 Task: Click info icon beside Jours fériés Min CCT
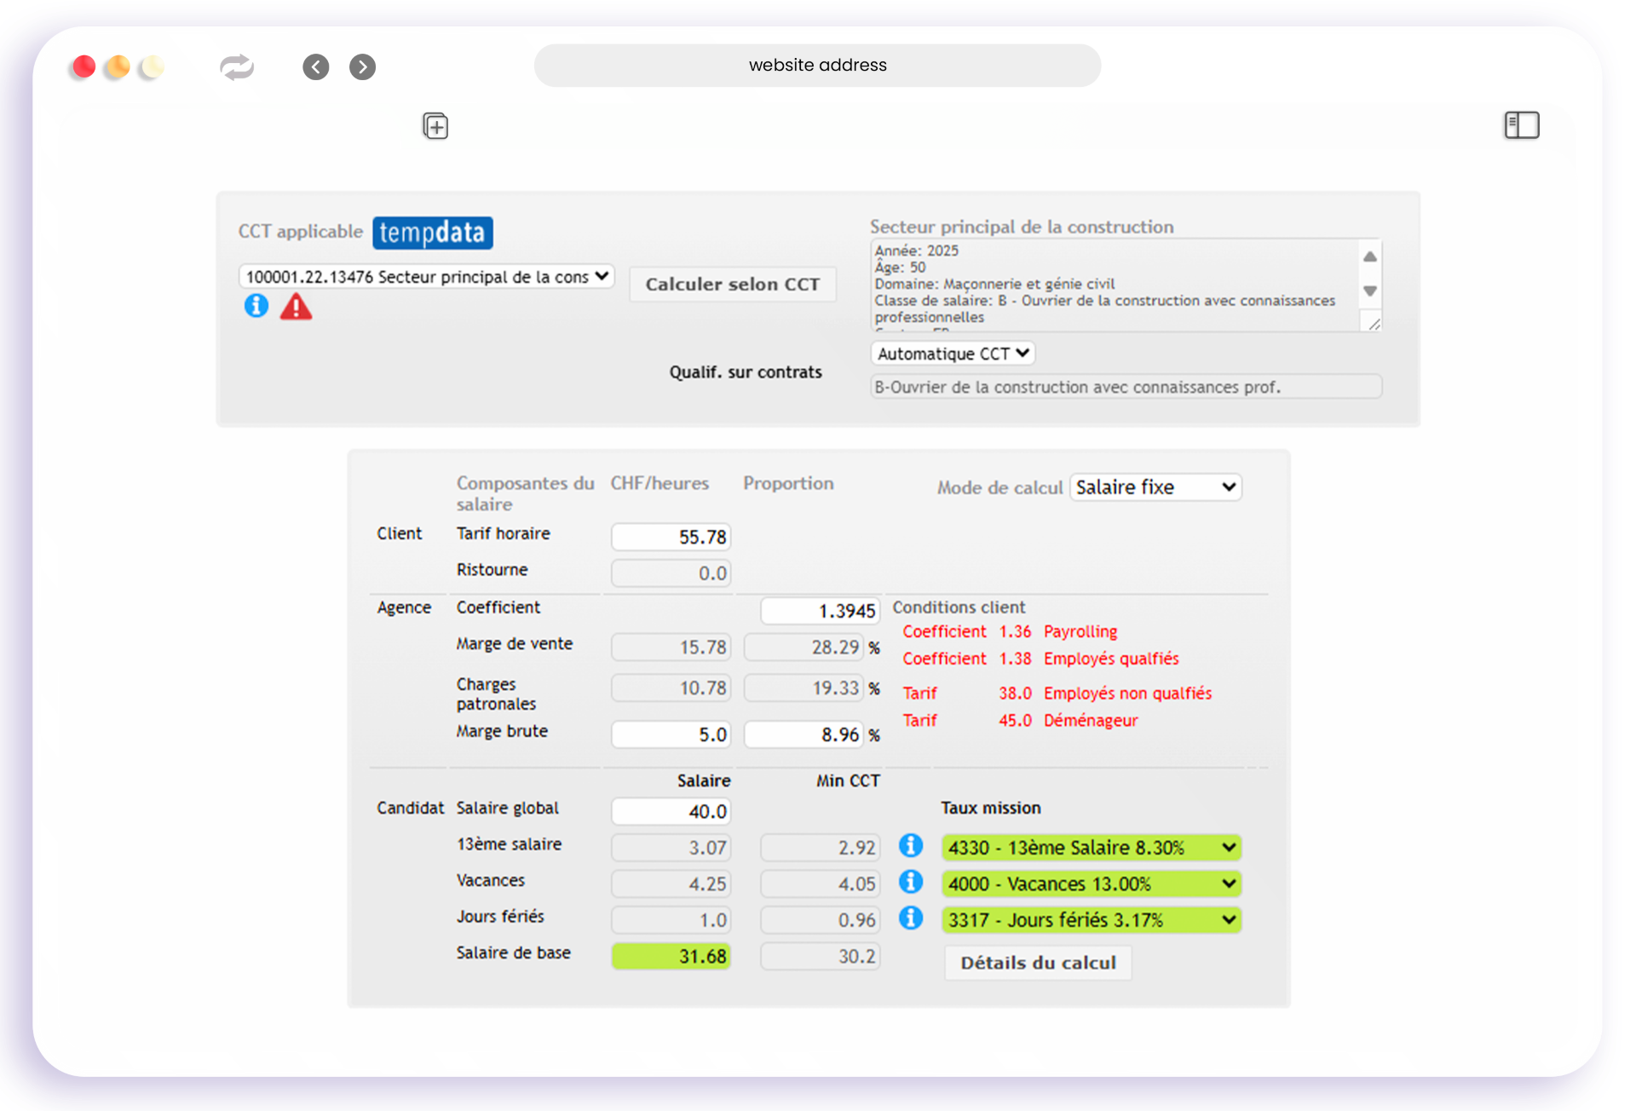coord(910,918)
